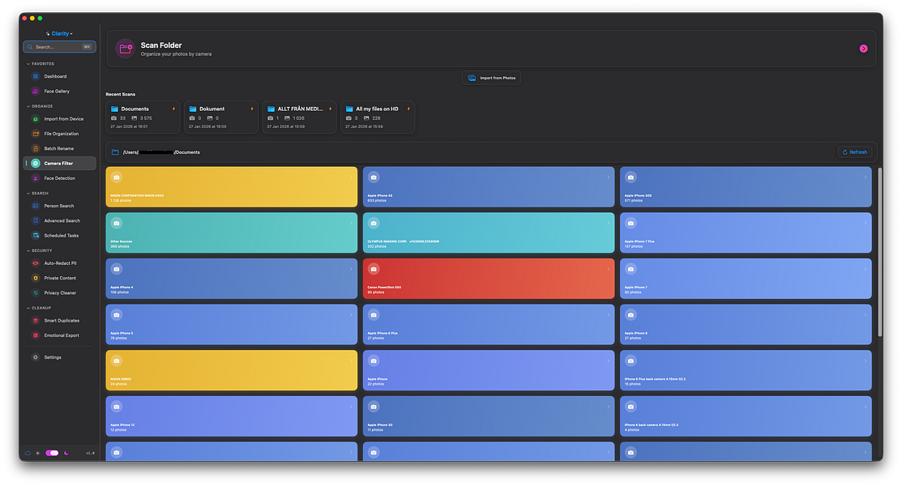Click camera icon on NIKON D300 card
Image resolution: width=902 pixels, height=486 pixels.
click(116, 177)
